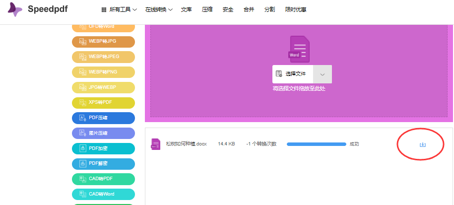Select the CAD转PDF sidebar tool
This screenshot has width=454, height=205.
pyautogui.click(x=103, y=179)
